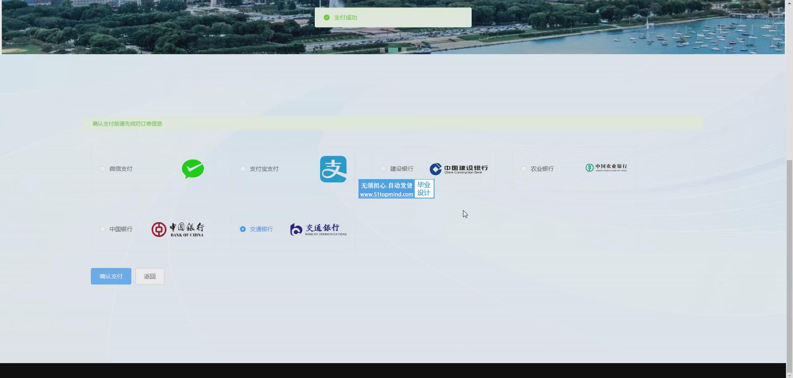Screen dimensions: 793x378
Task: Click the 确认支付前请先核对订单信息 notice
Action: coord(393,123)
